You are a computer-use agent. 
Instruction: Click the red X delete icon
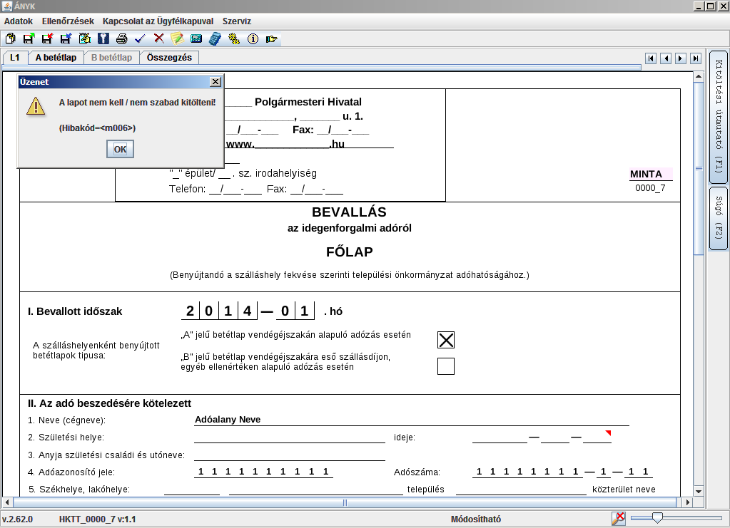click(158, 38)
